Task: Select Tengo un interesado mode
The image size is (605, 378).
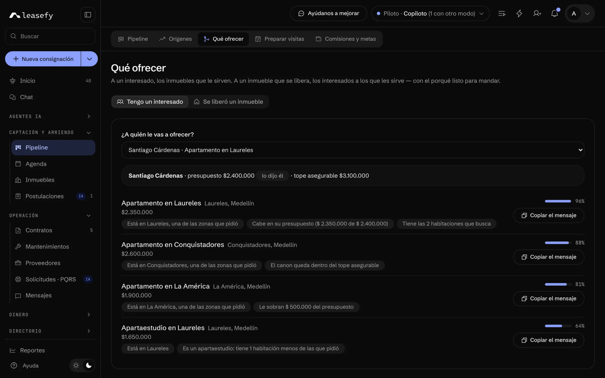Action: [x=150, y=102]
